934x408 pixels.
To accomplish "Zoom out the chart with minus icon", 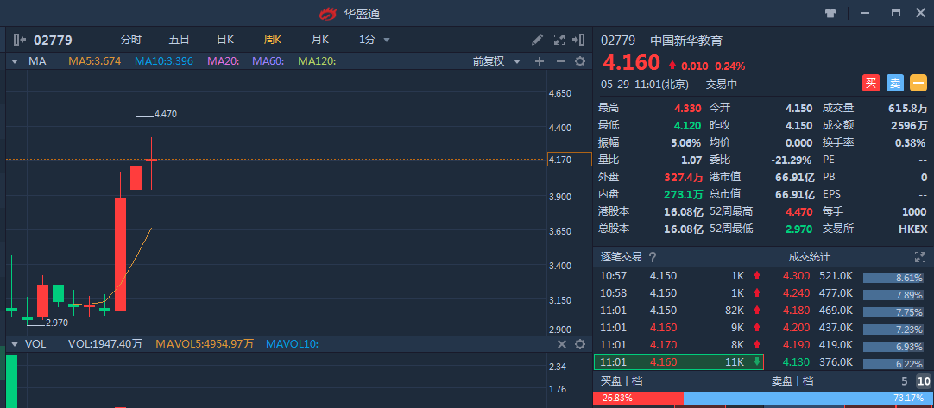I will pos(559,61).
